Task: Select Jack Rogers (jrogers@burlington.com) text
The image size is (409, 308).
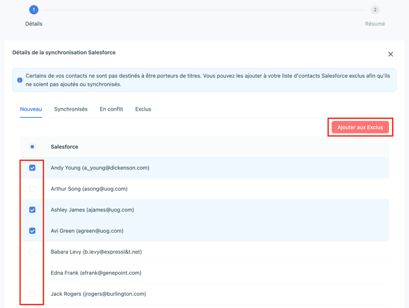Action: tap(98, 294)
